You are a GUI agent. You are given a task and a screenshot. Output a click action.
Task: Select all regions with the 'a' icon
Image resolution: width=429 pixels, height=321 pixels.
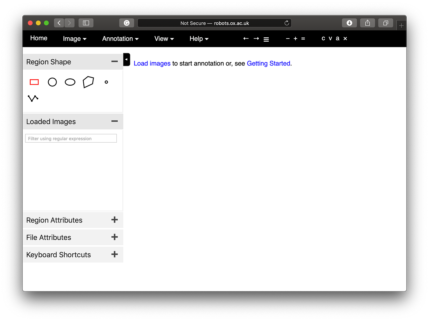pos(337,38)
